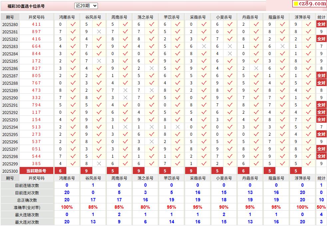Click X mark for 谷风杀号 in period 2025281
This screenshot has width=327, height=226.
(99, 32)
